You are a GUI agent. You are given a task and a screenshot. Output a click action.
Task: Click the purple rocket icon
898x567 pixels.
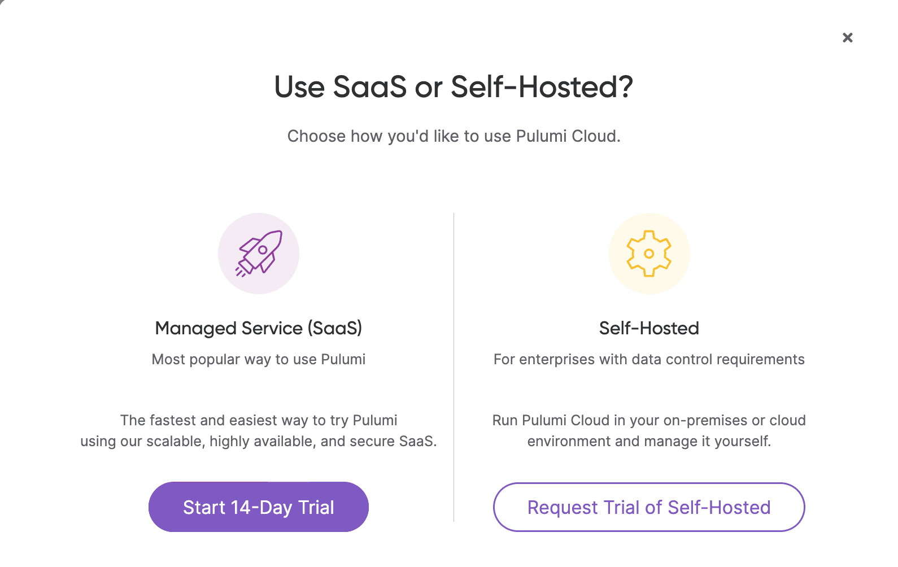259,254
